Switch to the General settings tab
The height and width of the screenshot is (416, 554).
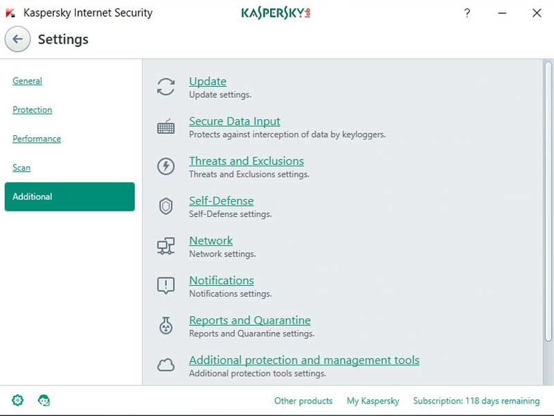click(27, 81)
